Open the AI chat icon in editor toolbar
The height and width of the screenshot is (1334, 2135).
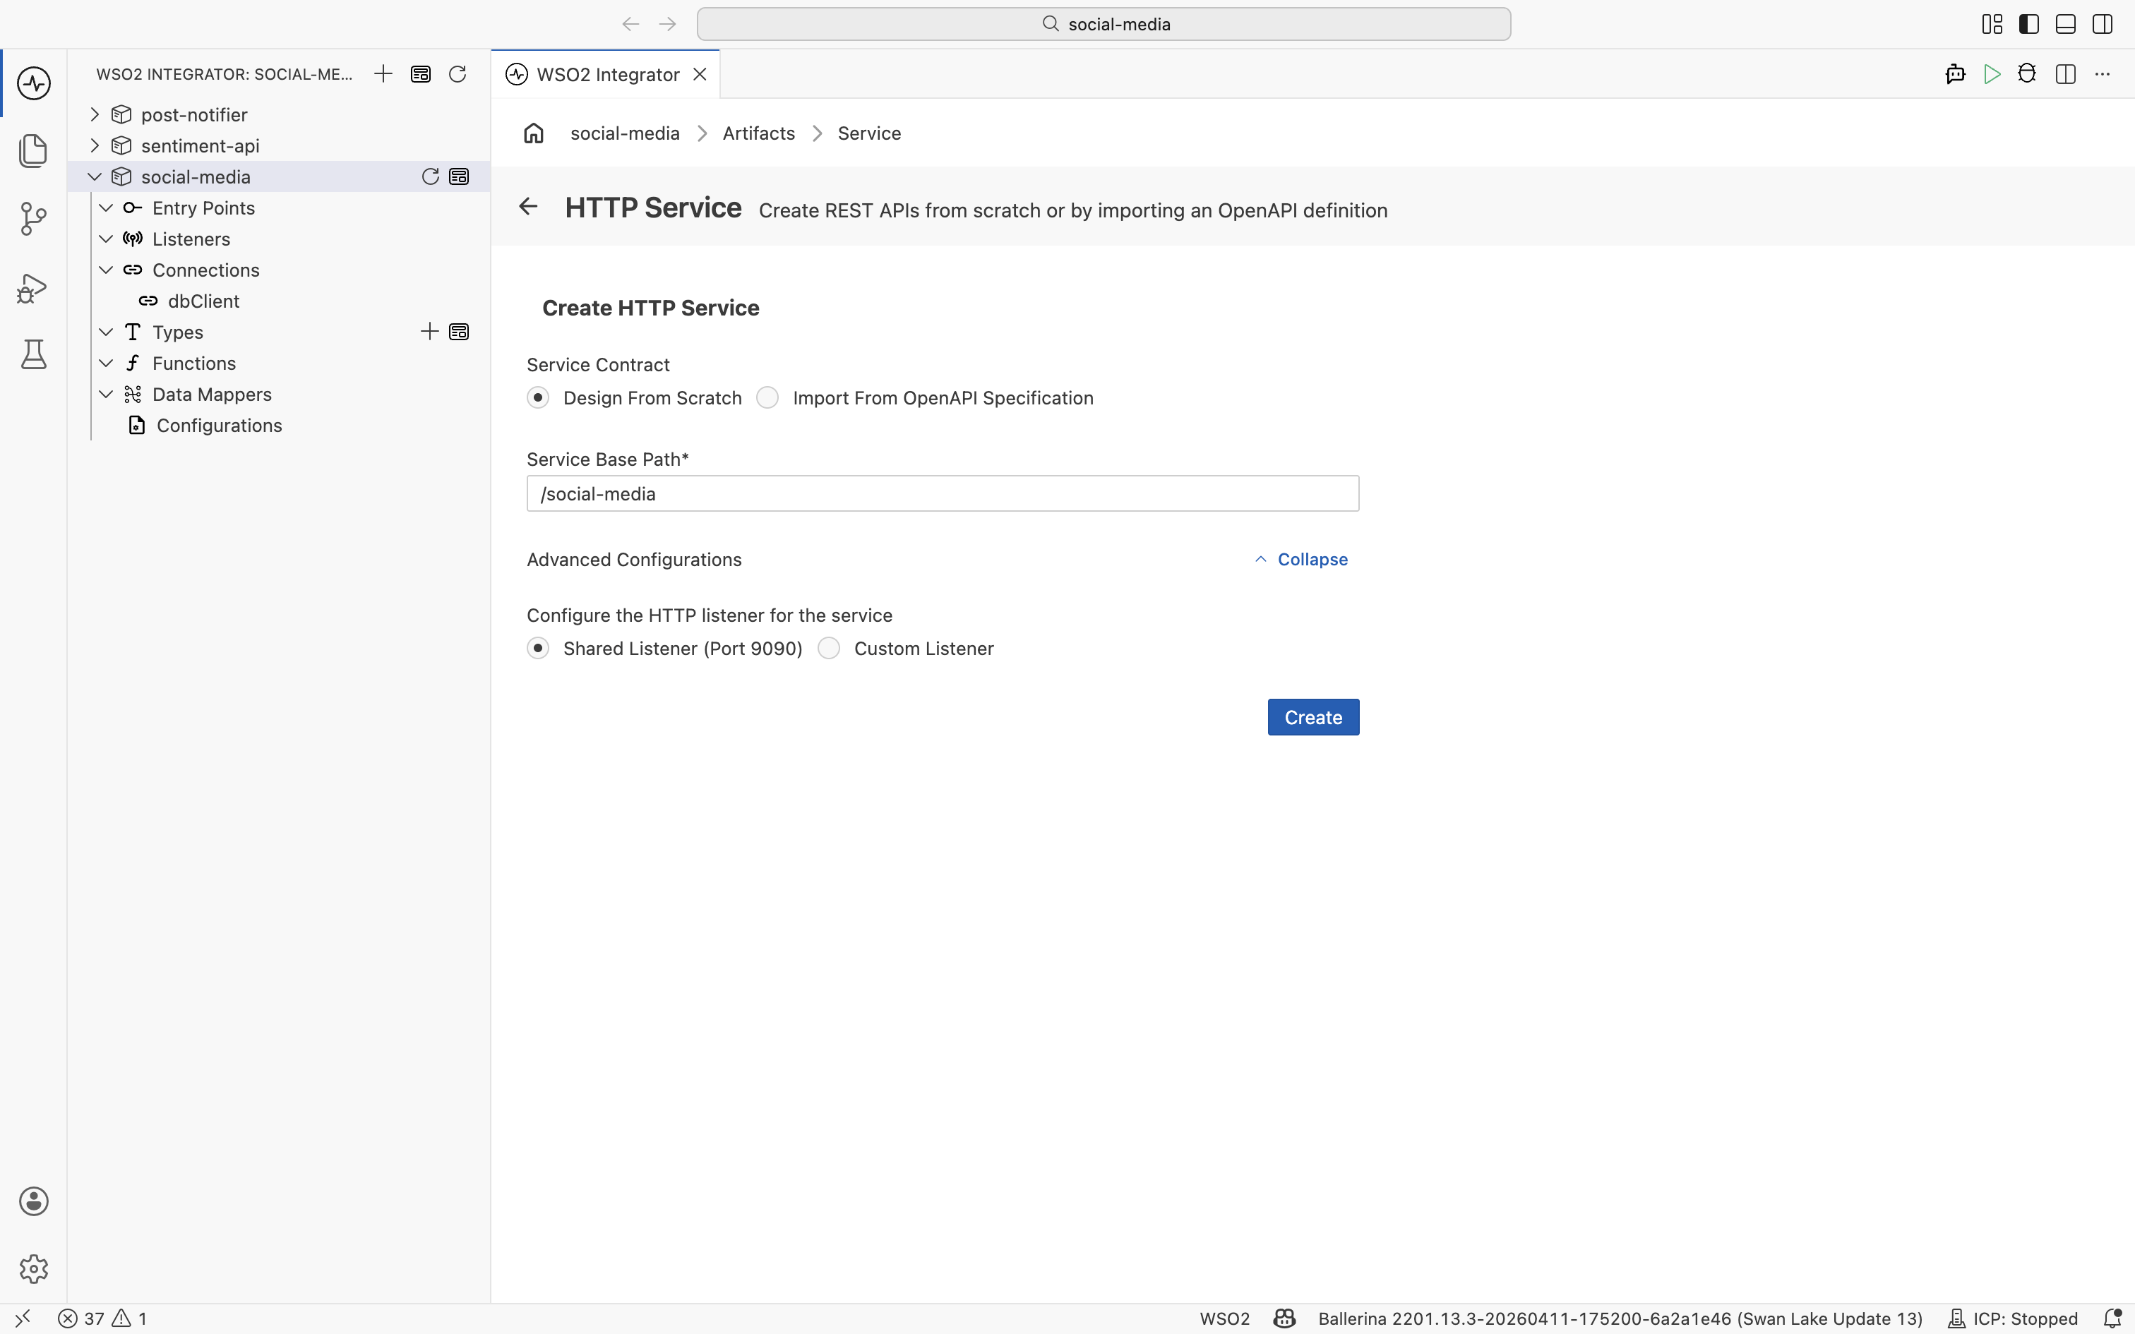(x=1955, y=74)
